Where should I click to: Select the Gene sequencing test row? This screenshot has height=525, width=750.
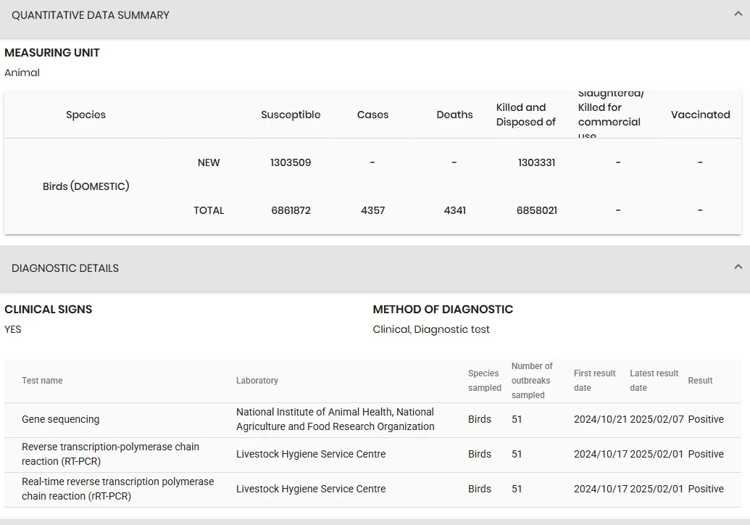point(372,420)
